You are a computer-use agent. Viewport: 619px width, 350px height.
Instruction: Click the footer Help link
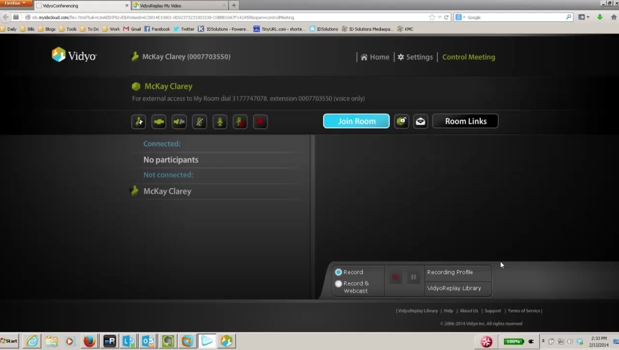coord(448,311)
